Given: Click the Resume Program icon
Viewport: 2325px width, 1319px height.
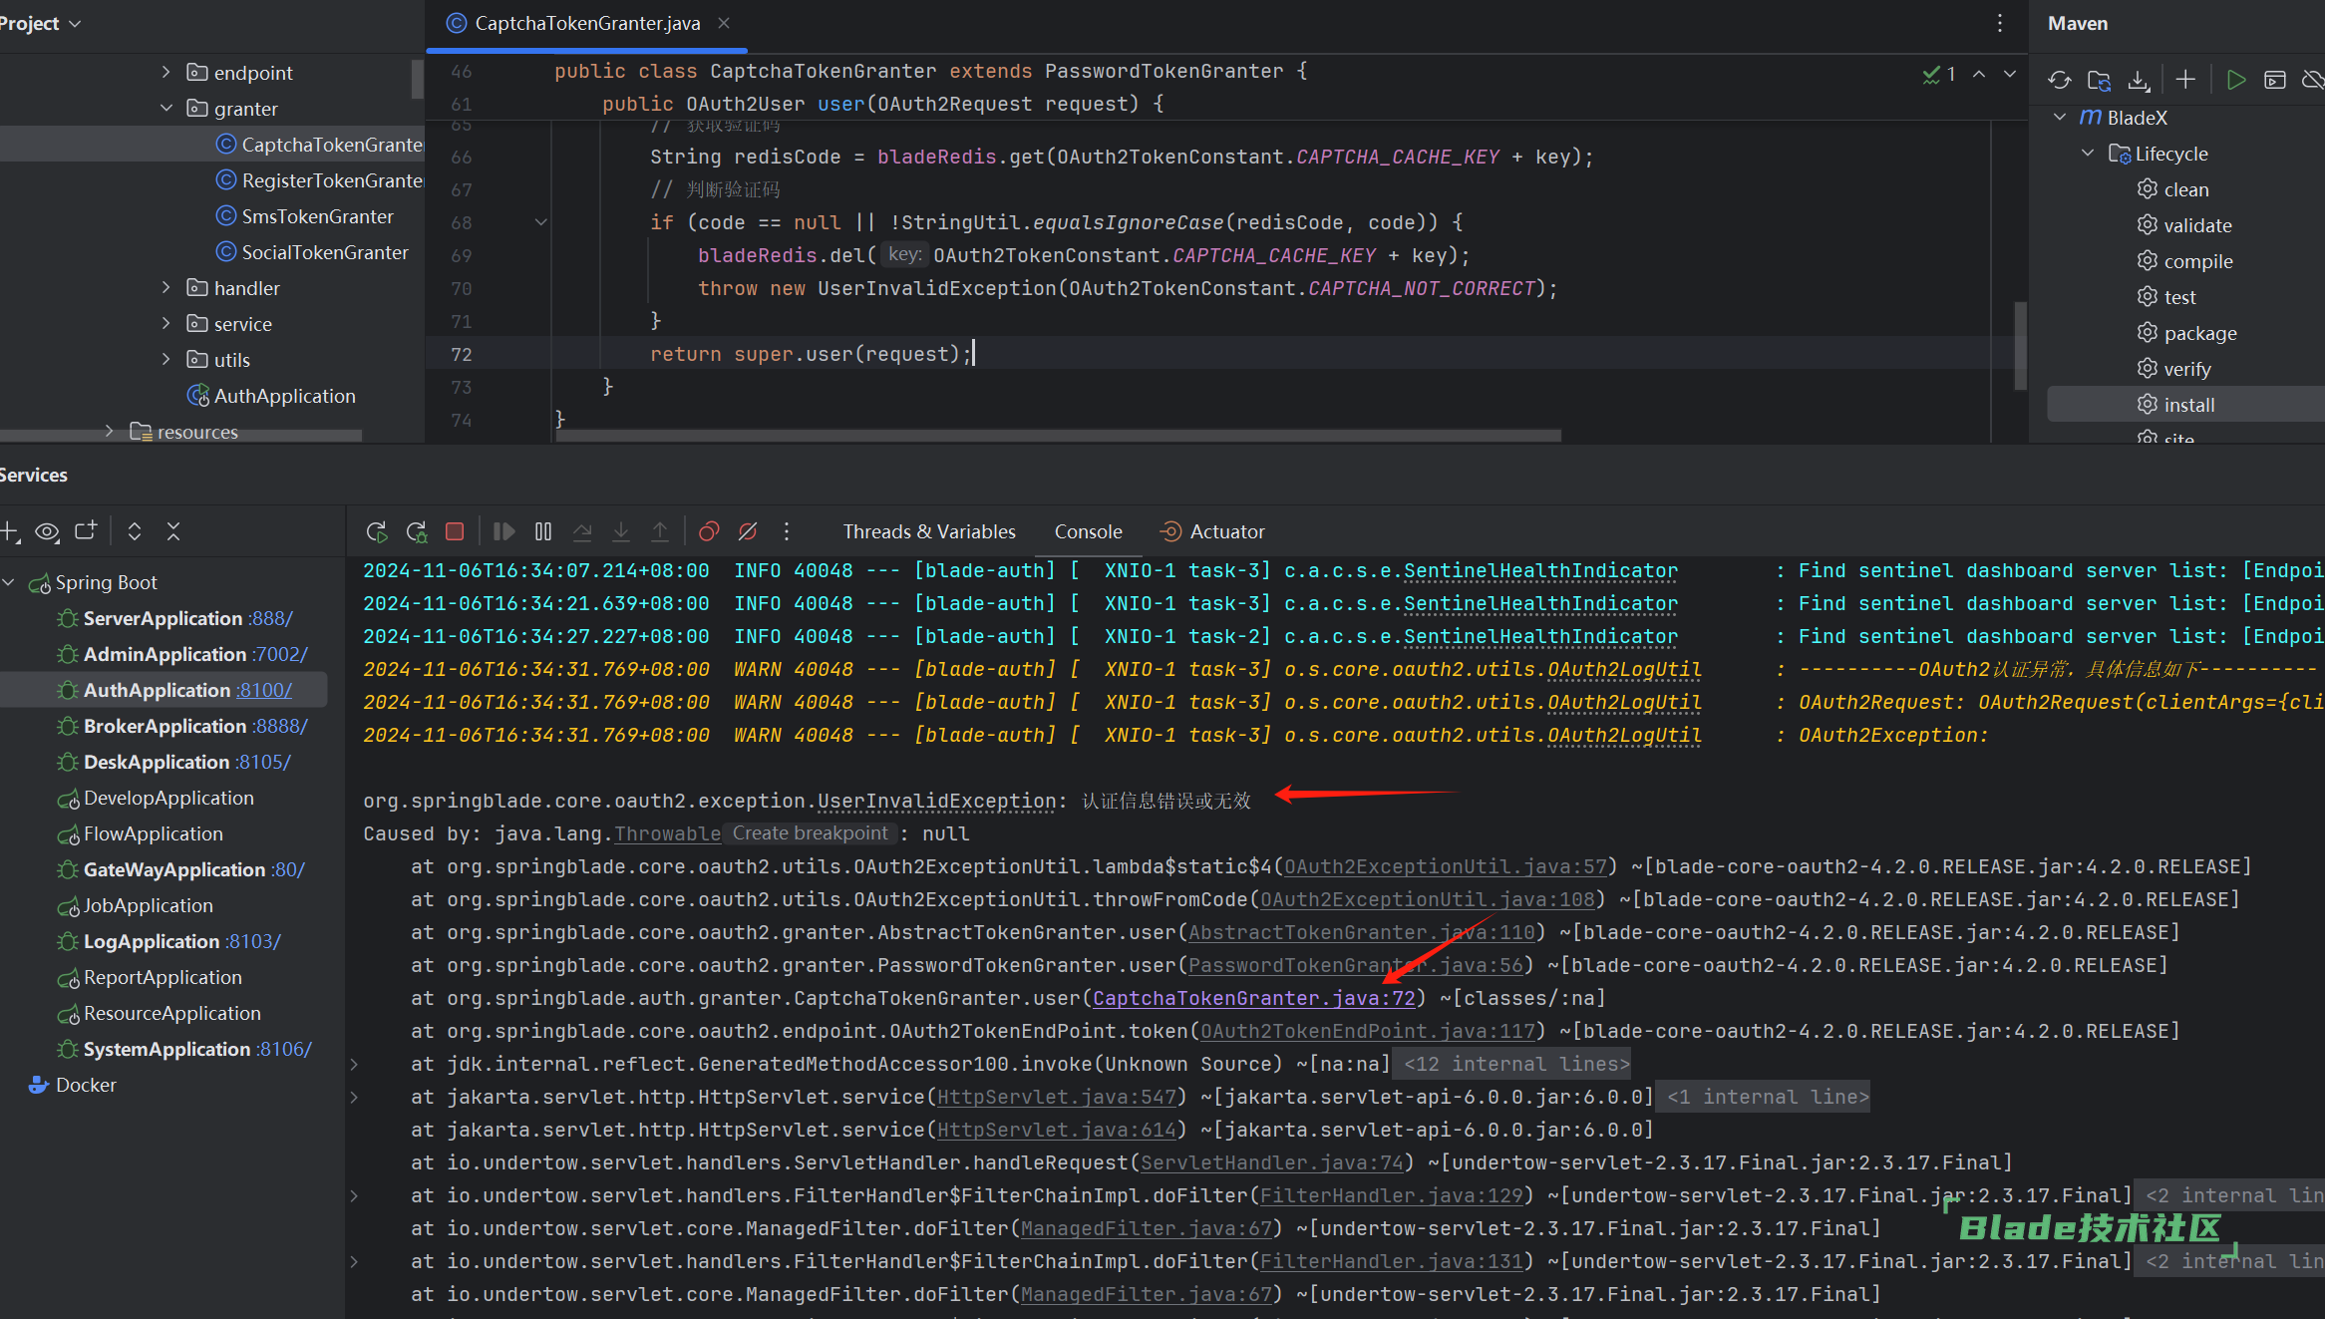Looking at the screenshot, I should [503, 531].
